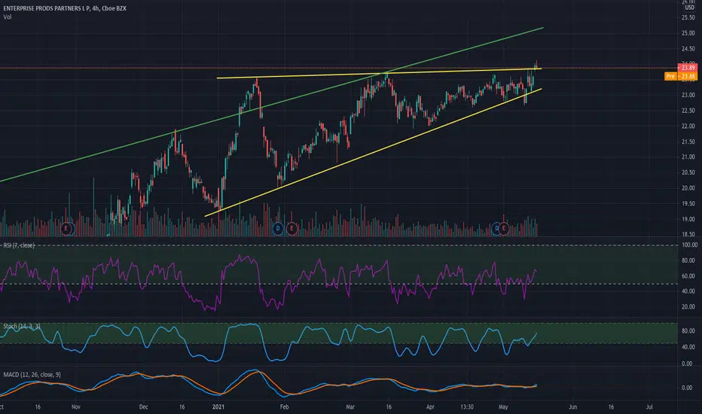Click the Vol indicator label
Screen dimensions: 702x414
8,17
